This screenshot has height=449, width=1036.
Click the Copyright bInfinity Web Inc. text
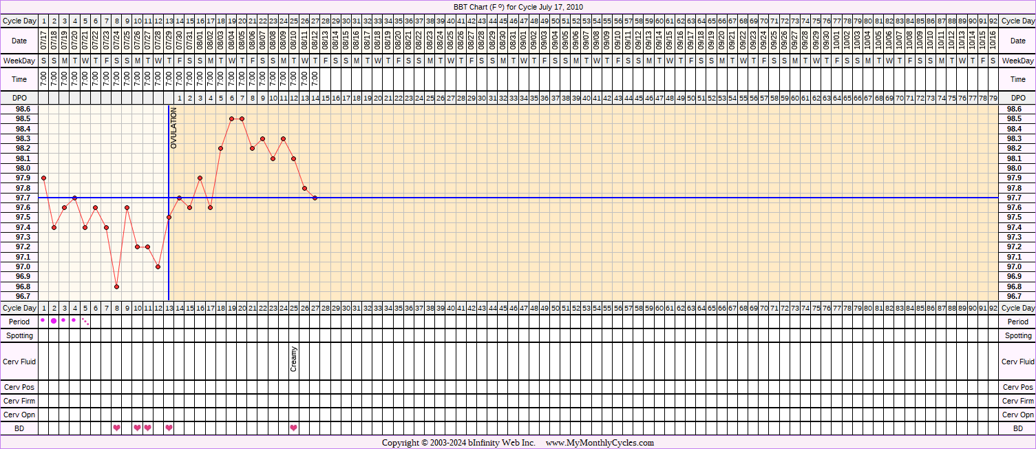coord(458,443)
